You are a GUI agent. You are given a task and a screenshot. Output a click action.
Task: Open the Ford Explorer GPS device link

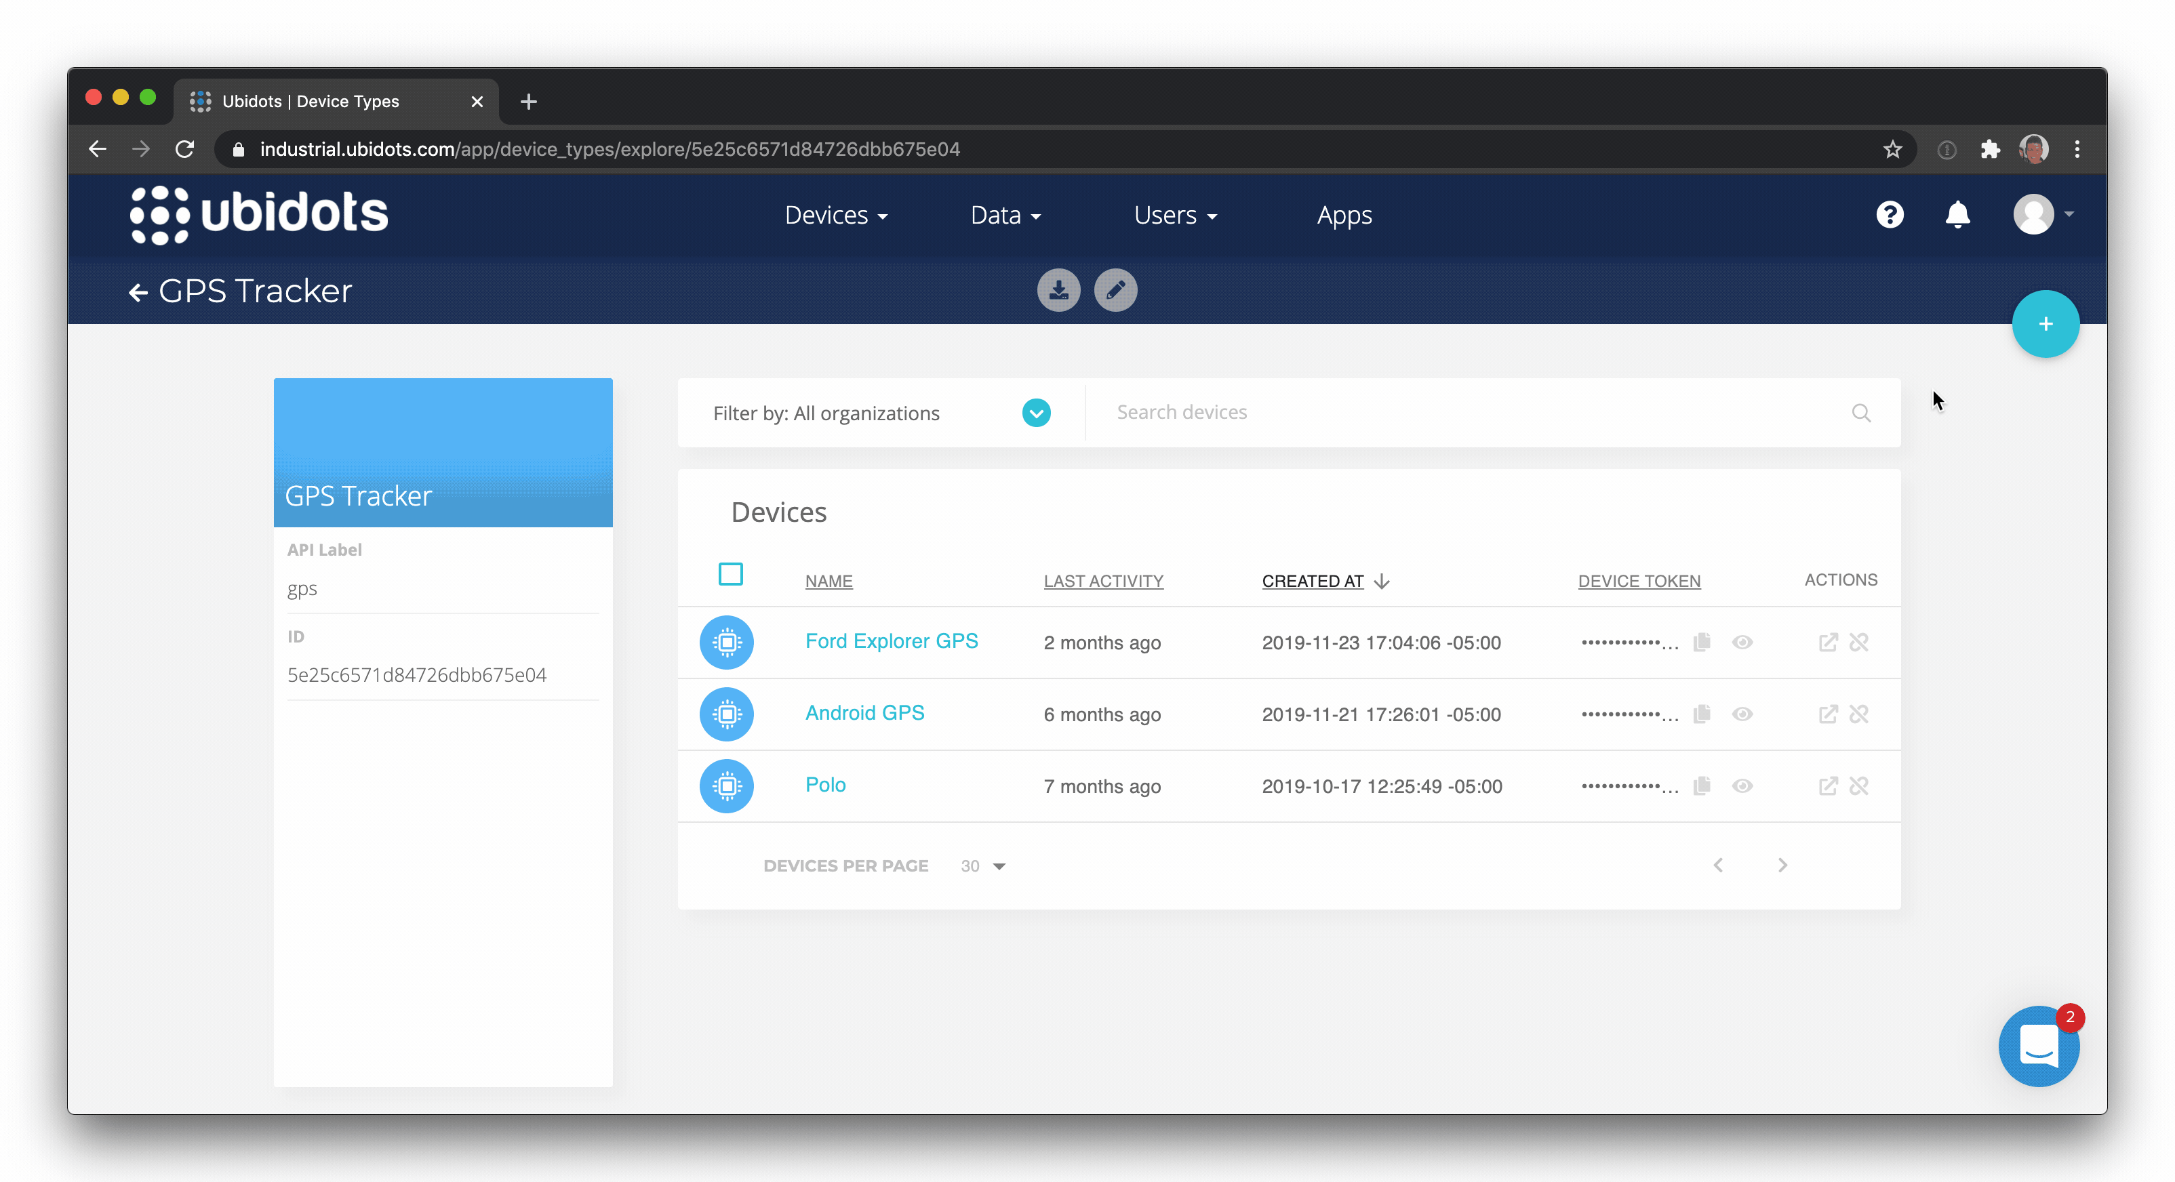coord(891,640)
